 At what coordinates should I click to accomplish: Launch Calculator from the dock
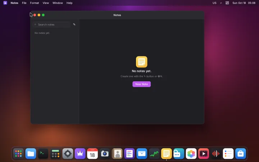tap(55, 154)
